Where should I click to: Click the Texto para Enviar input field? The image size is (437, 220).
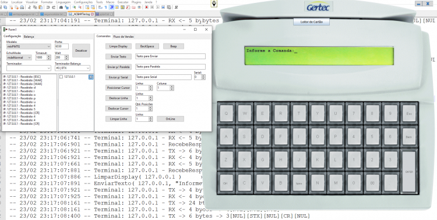click(170, 56)
